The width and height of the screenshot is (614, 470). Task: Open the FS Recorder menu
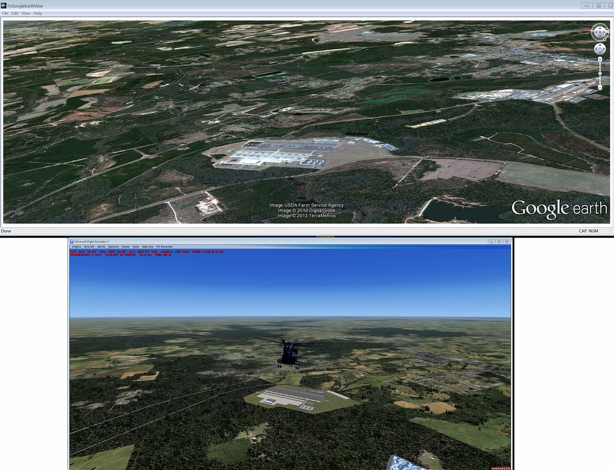coord(164,247)
